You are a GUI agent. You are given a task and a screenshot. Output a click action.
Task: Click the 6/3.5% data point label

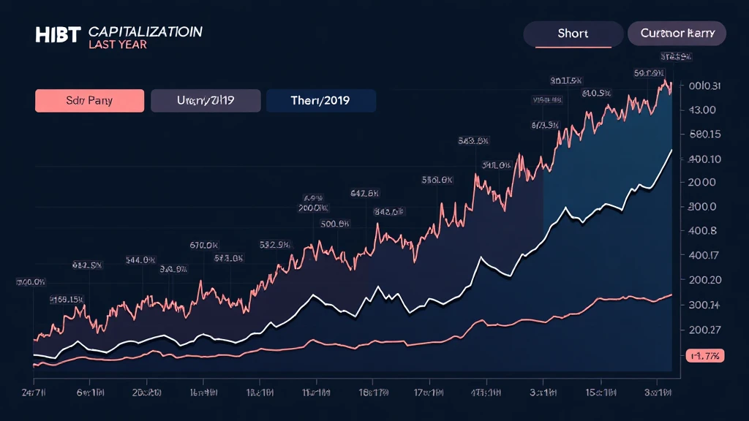pos(545,125)
